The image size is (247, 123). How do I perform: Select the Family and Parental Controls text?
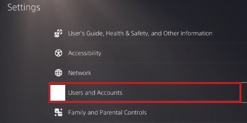107,113
